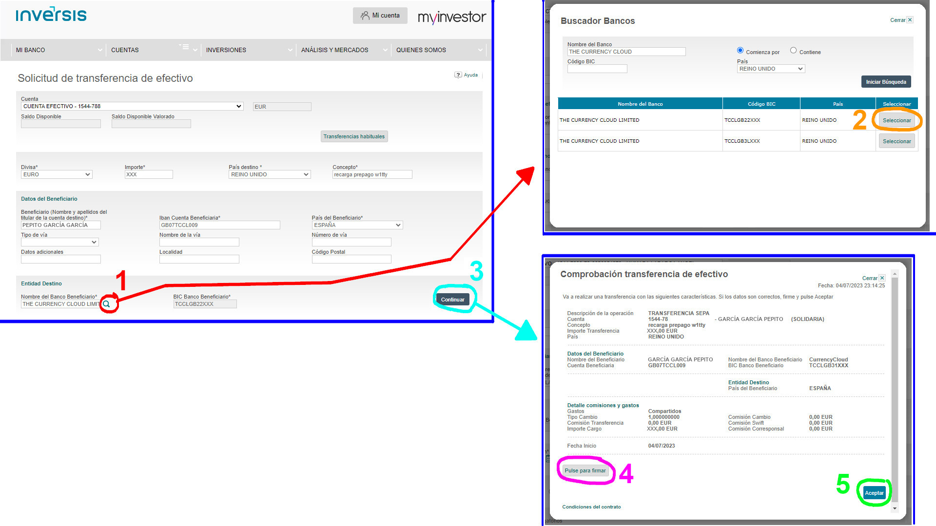This screenshot has width=936, height=526.
Task: Select the bank with BIC TCCLGB3LXXX
Action: coord(897,141)
